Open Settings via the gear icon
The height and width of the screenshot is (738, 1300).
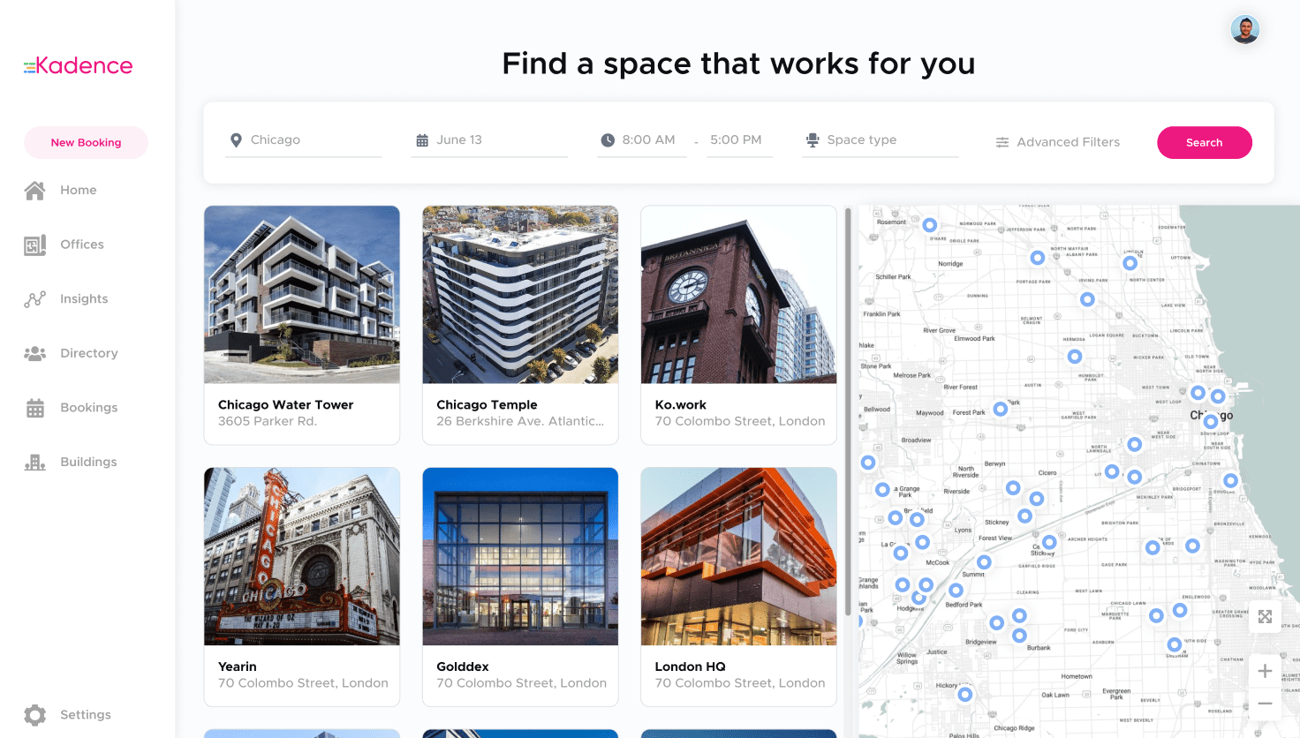35,715
